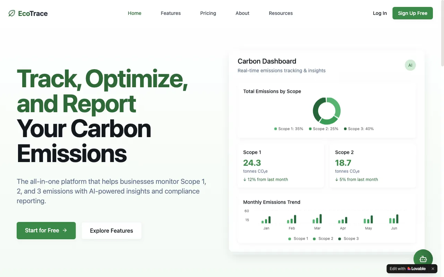This screenshot has height=277, width=444.
Task: Click the Apr bars in trend chart
Action: 343,220
